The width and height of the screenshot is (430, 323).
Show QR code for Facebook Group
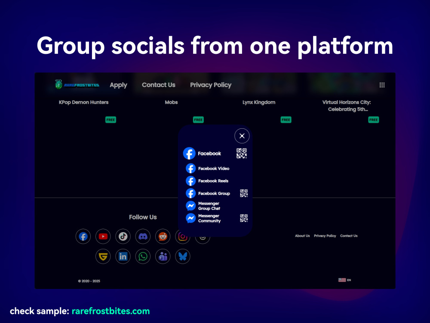click(x=244, y=193)
